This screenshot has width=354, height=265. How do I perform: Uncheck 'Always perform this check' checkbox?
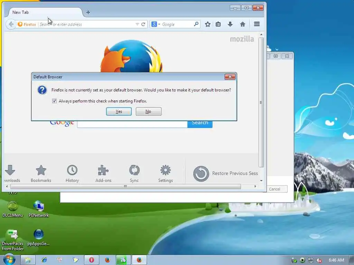click(54, 101)
